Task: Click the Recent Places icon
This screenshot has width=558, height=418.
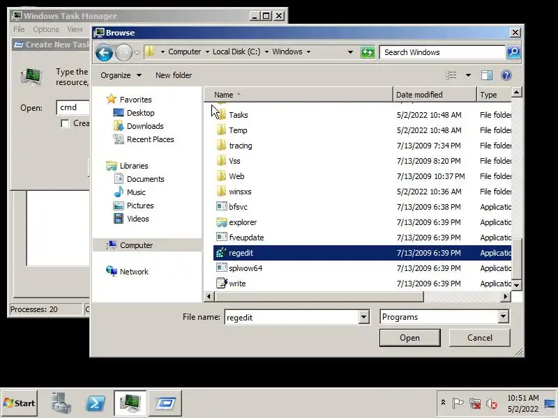Action: 118,139
